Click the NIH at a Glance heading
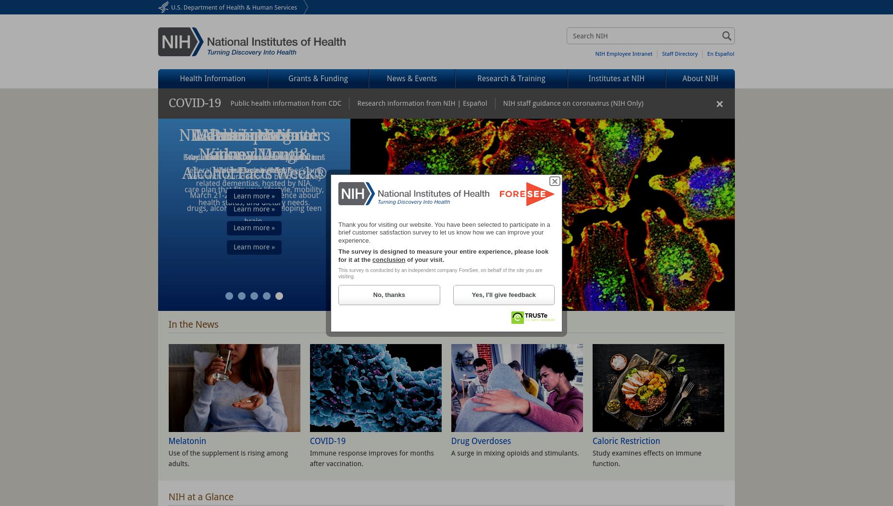This screenshot has width=893, height=506. (x=201, y=497)
